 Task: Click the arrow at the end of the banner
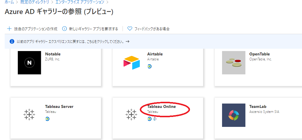click(x=127, y=41)
